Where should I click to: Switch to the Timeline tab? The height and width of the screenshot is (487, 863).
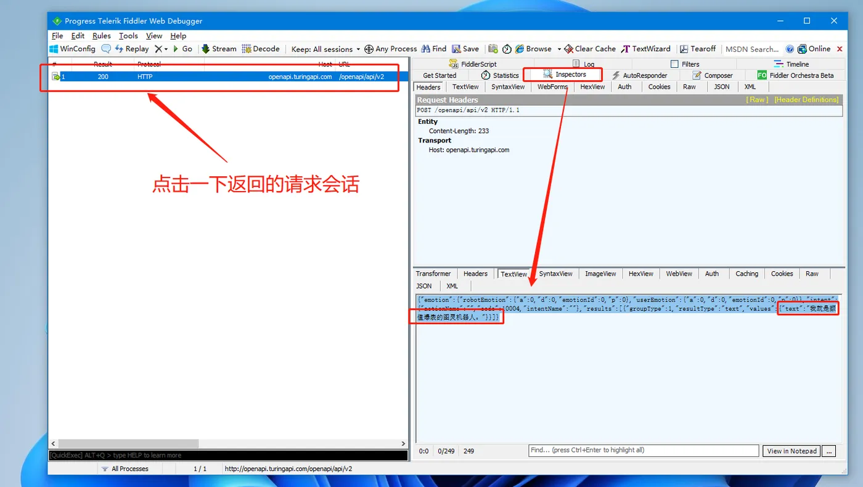point(791,64)
